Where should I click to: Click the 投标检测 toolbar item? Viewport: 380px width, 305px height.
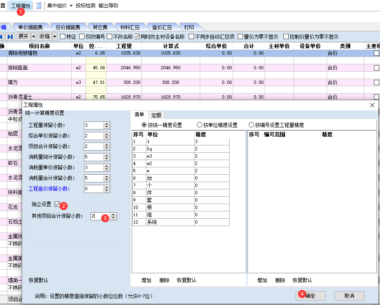86,6
